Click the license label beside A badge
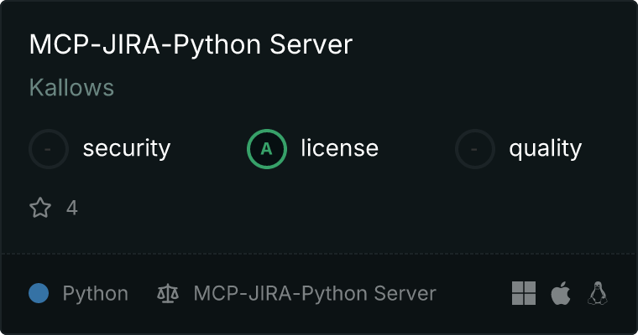The width and height of the screenshot is (638, 335). [339, 149]
